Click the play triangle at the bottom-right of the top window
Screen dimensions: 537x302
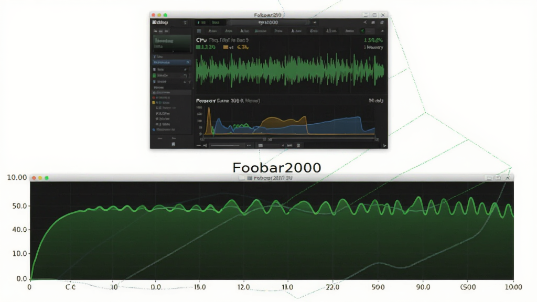pos(384,146)
